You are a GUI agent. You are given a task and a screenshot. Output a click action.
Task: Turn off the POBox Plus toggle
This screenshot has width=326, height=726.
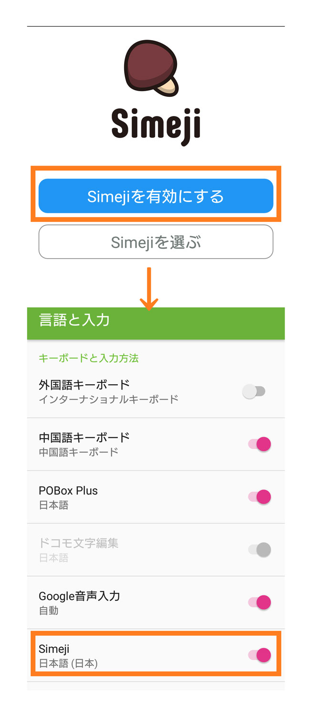pyautogui.click(x=260, y=497)
